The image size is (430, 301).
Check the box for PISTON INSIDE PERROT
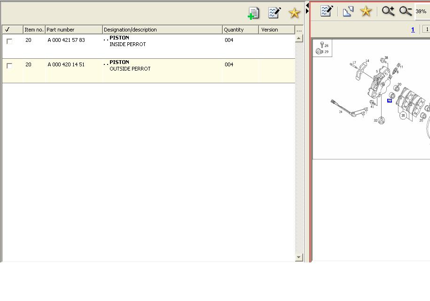pos(9,41)
